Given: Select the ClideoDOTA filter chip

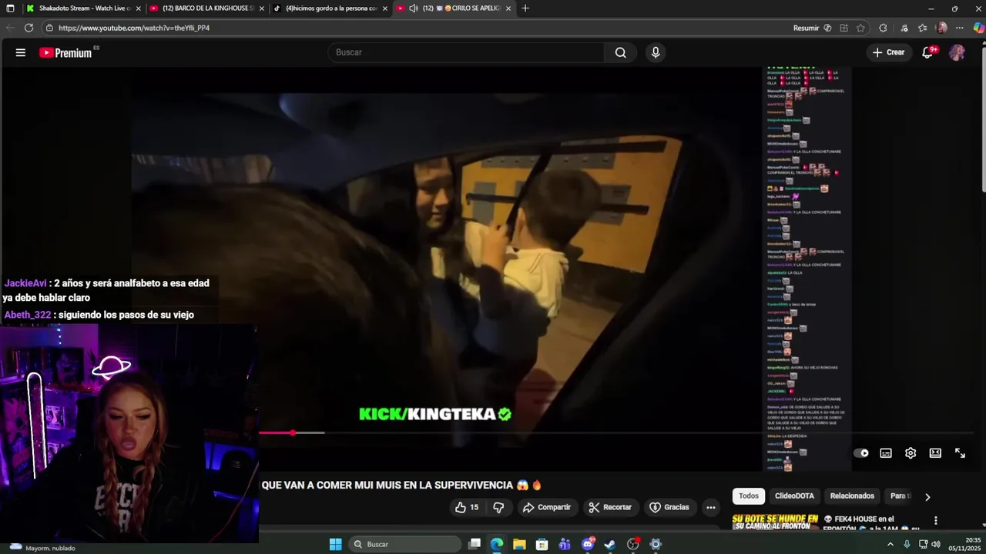Looking at the screenshot, I should (x=794, y=496).
